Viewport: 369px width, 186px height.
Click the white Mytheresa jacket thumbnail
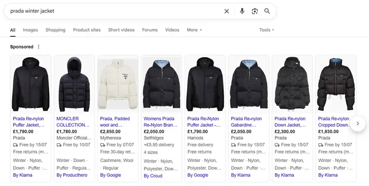(x=118, y=84)
